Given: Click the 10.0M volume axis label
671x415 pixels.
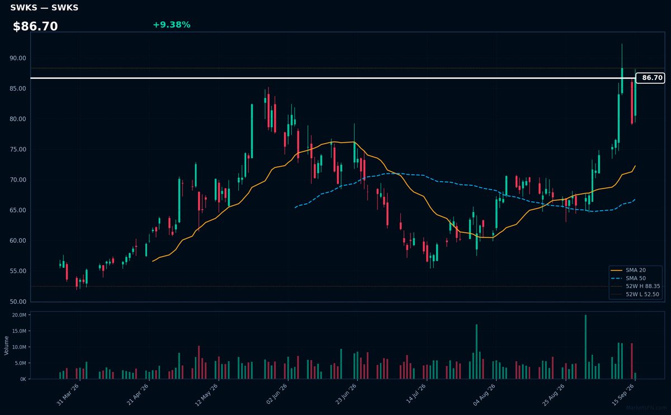Looking at the screenshot, I should pyautogui.click(x=19, y=347).
